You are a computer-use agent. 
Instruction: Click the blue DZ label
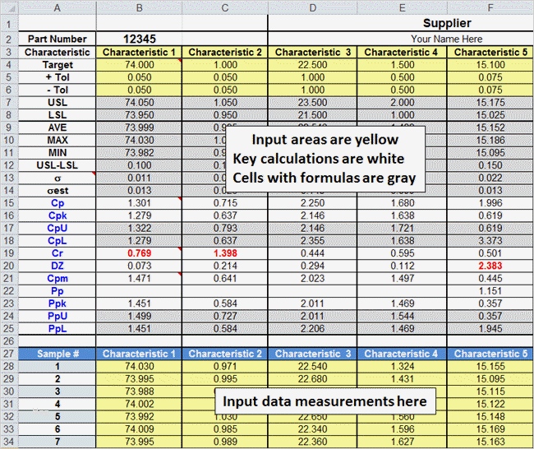coord(58,266)
